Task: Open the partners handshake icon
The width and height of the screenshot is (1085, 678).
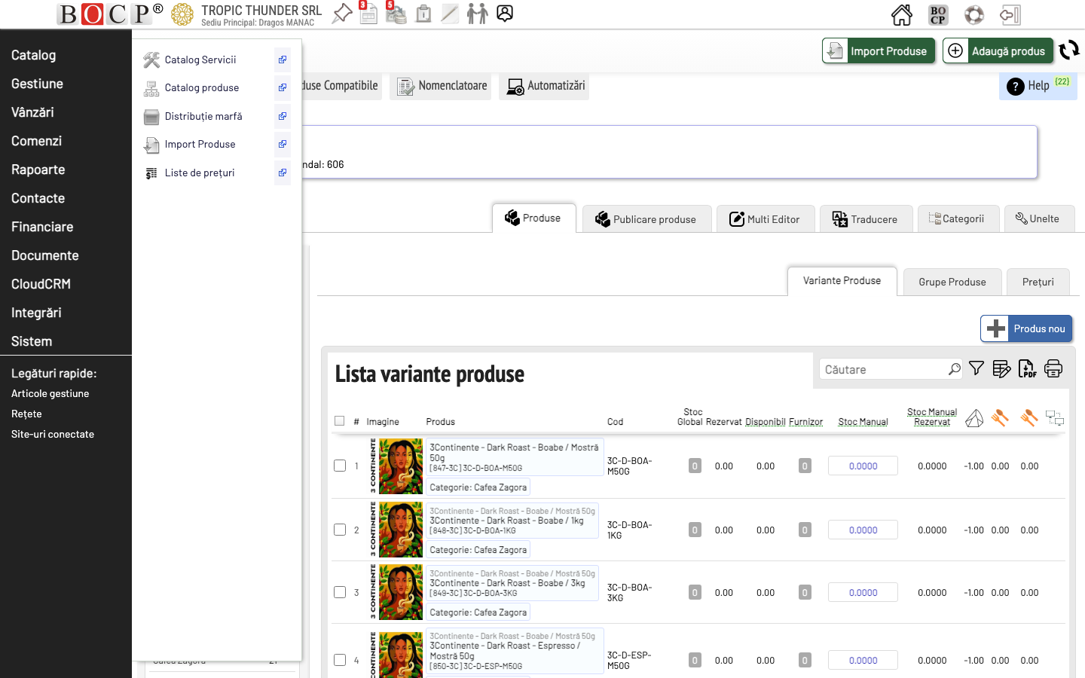Action: point(478,14)
